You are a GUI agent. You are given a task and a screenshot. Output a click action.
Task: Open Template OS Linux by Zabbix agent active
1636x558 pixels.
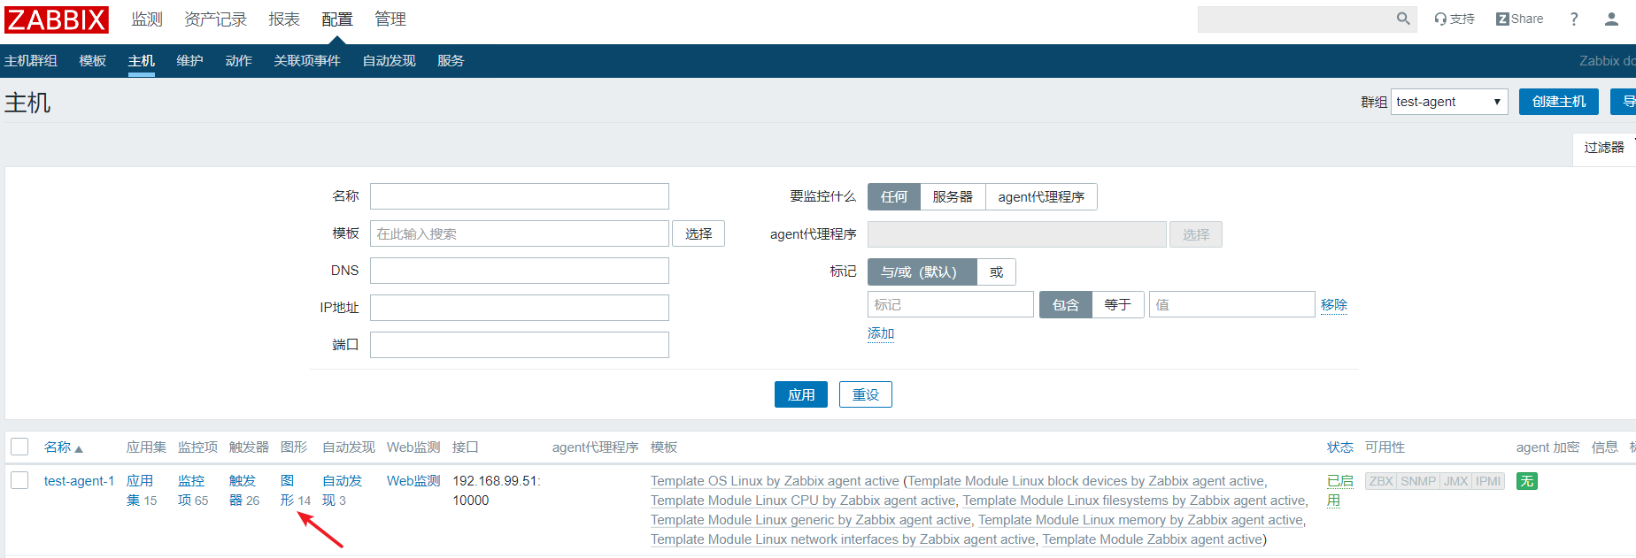point(775,481)
